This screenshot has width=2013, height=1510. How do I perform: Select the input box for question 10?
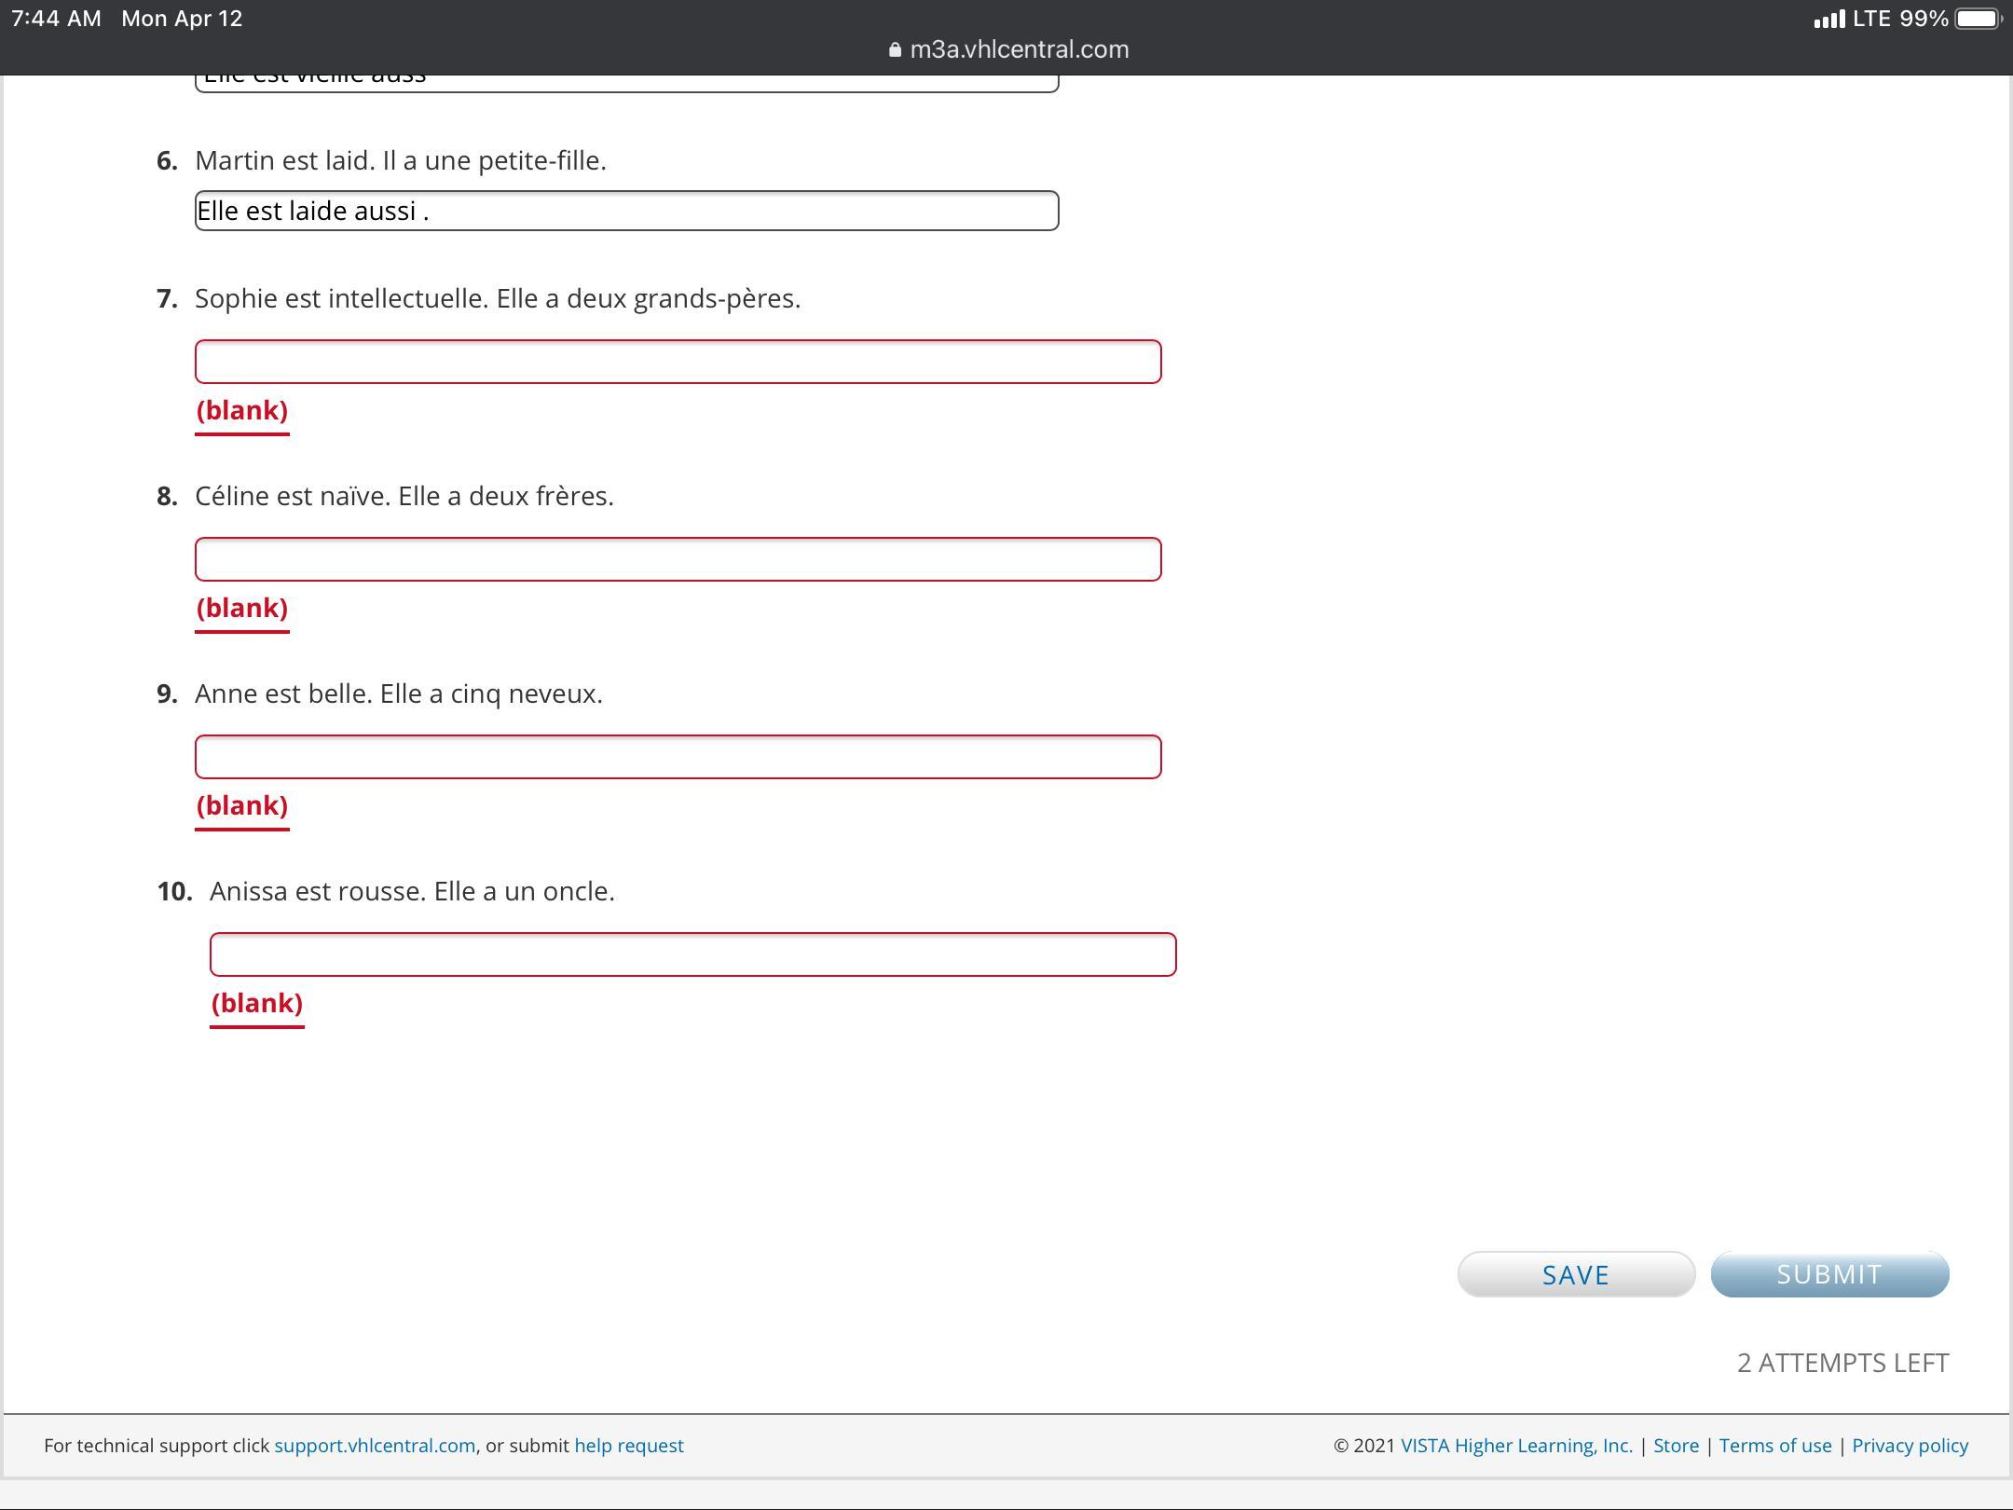692,954
